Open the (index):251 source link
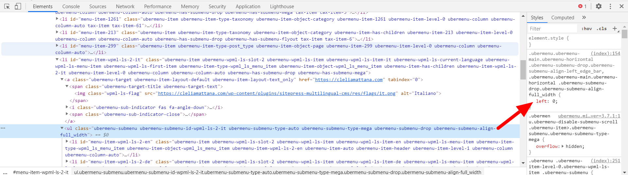Viewport: 628px width, 175px height. coord(605,161)
